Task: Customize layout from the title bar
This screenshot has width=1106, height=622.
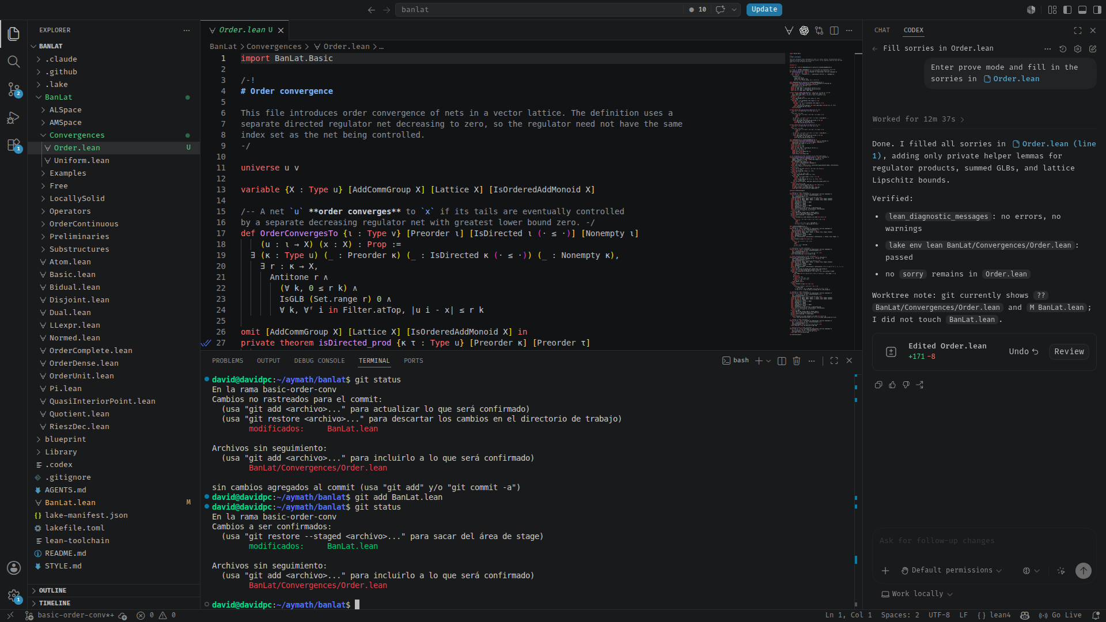Action: (x=1052, y=10)
